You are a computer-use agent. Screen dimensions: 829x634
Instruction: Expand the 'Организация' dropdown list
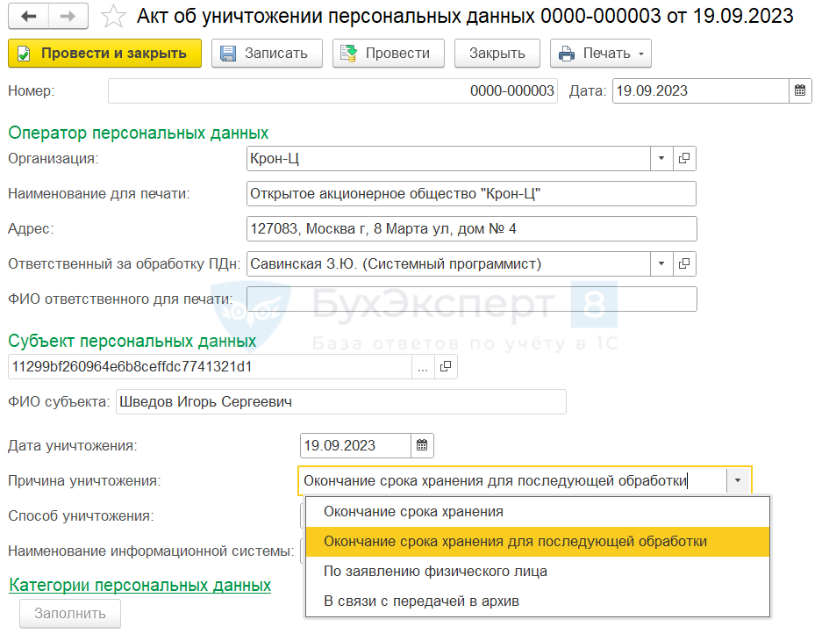click(x=661, y=159)
